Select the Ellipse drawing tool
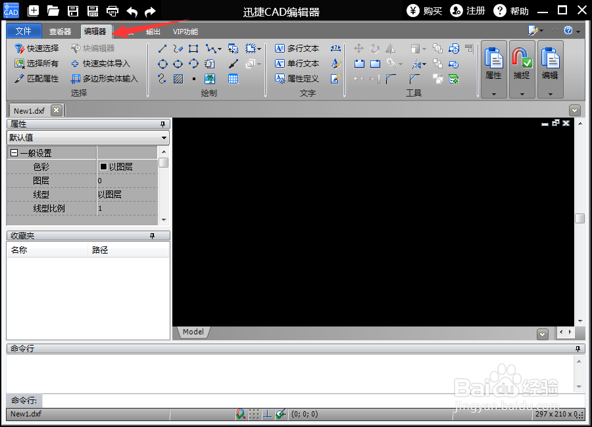Image resolution: width=592 pixels, height=427 pixels. [178, 64]
